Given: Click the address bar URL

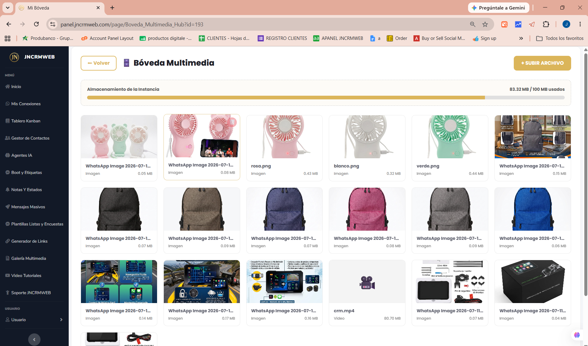Looking at the screenshot, I should (132, 25).
